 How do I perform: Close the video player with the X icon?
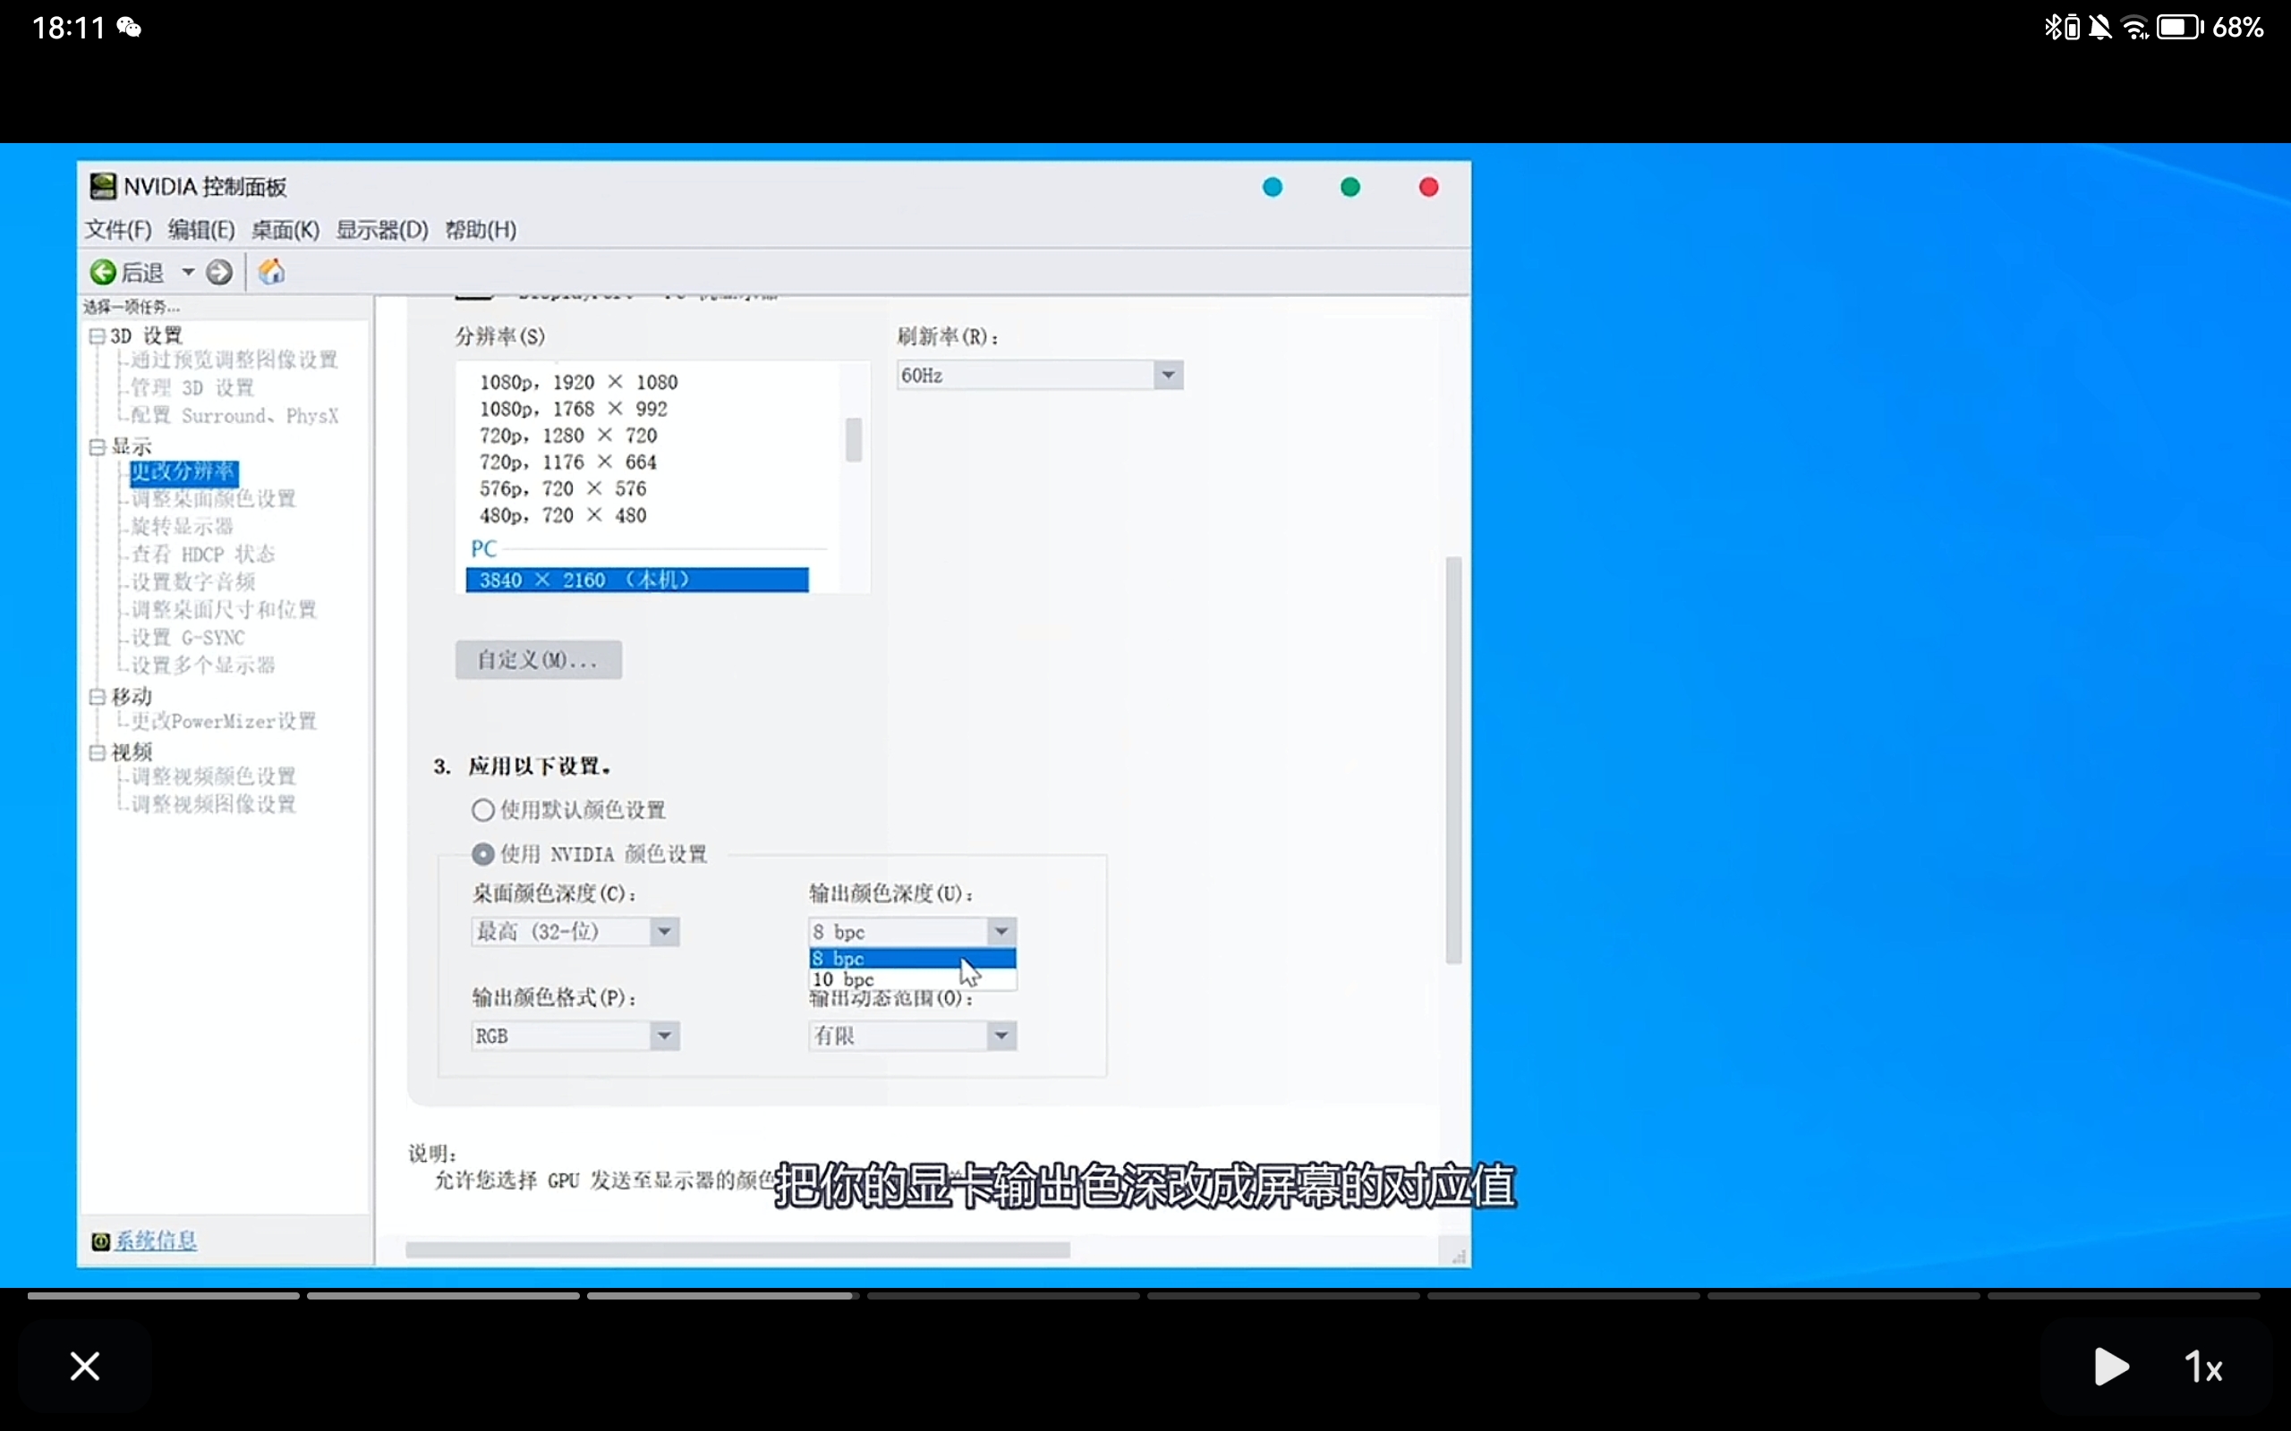click(85, 1366)
